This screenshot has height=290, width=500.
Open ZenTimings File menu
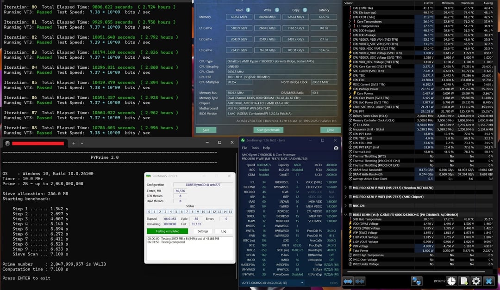[x=244, y=148]
